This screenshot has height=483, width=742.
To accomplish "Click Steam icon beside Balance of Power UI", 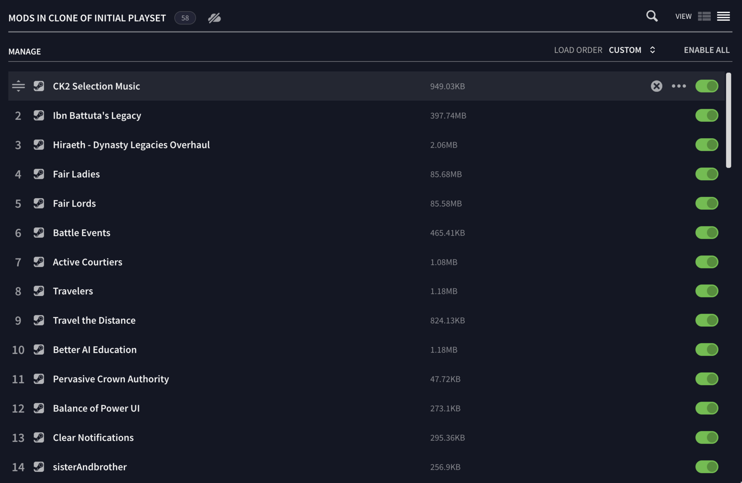I will (x=39, y=408).
